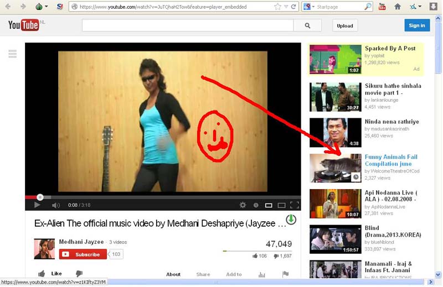Viewport: 443px width, 287px height.
Task: Open Funny Animals Fail Compilation june
Action: click(391, 160)
